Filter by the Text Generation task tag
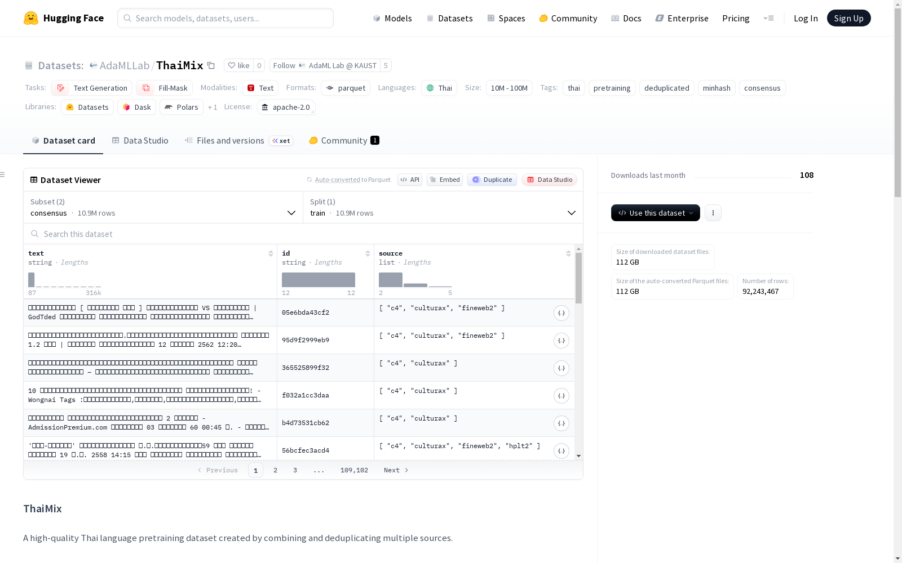This screenshot has height=563, width=902. (92, 88)
